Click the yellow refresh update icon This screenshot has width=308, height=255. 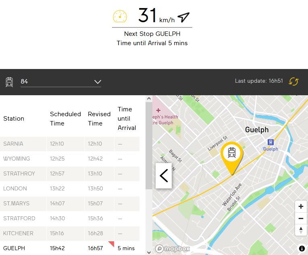coord(293,82)
